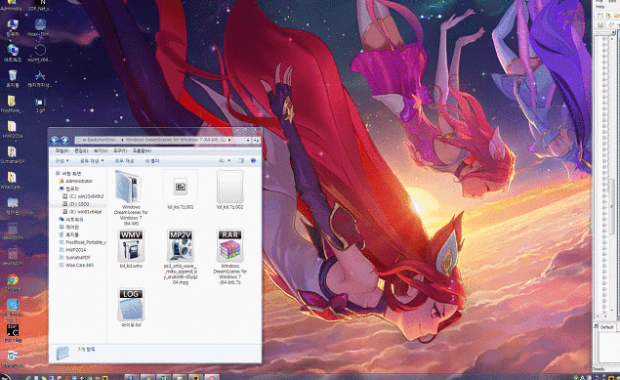Select the wumt_x64 desktop icon
The width and height of the screenshot is (620, 380).
[40, 53]
